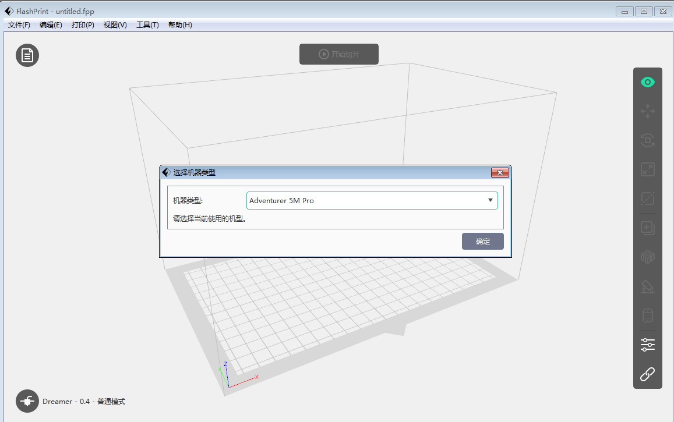Click the file list document icon
Image resolution: width=674 pixels, height=422 pixels.
27,55
